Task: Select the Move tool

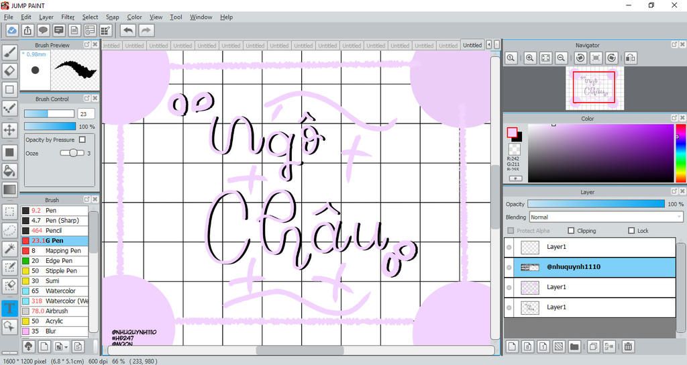Action: 9,130
